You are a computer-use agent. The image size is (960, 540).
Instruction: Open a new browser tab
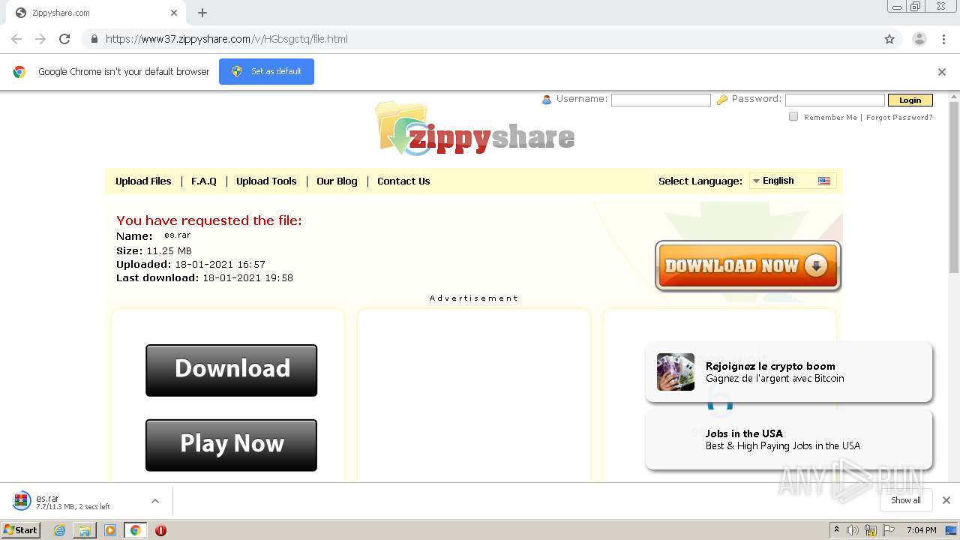click(202, 13)
